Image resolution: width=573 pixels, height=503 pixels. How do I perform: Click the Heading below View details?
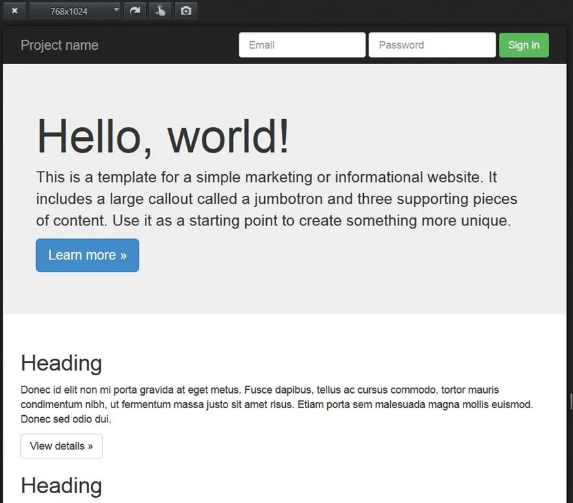pyautogui.click(x=62, y=485)
